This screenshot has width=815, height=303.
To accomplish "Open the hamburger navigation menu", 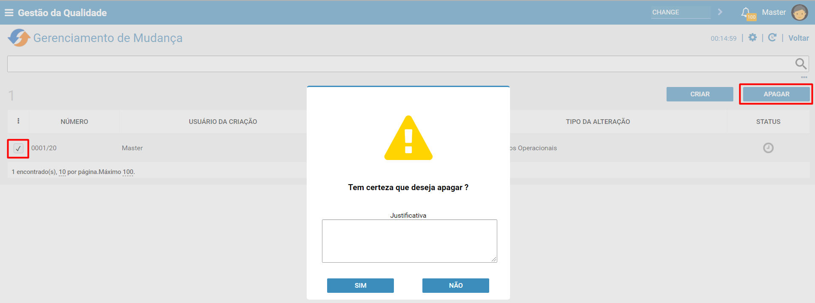I will pyautogui.click(x=9, y=13).
